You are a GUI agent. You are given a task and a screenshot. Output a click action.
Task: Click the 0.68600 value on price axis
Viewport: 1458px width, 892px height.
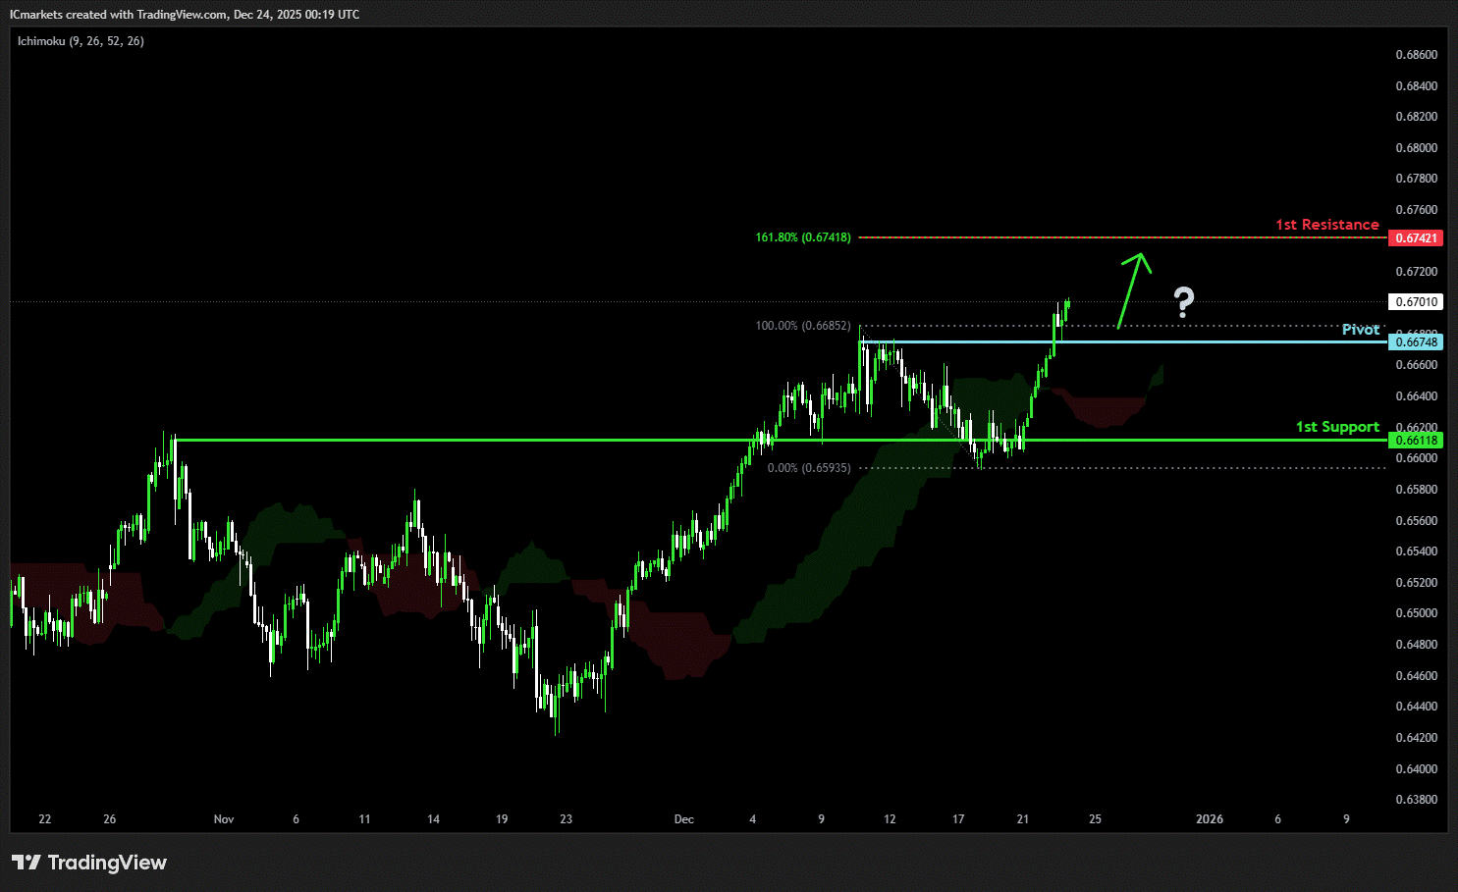(x=1416, y=55)
